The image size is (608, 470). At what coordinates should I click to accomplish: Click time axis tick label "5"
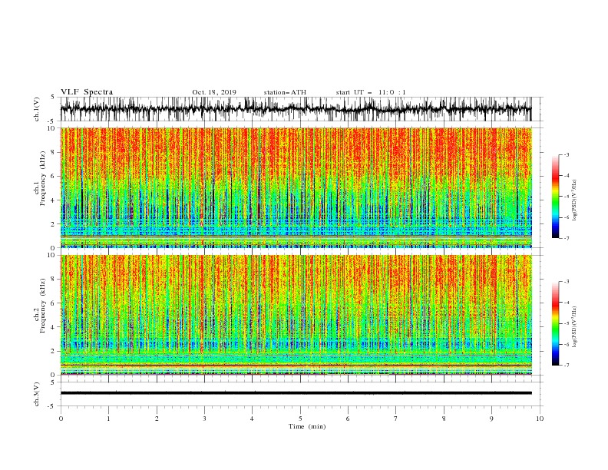click(x=300, y=419)
